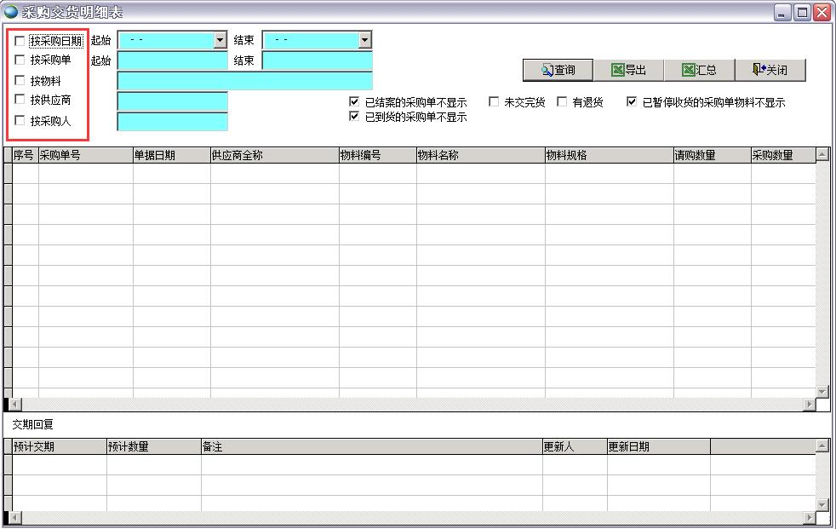The width and height of the screenshot is (836, 529).
Task: Click the 关闭 exit door button
Action: 770,70
